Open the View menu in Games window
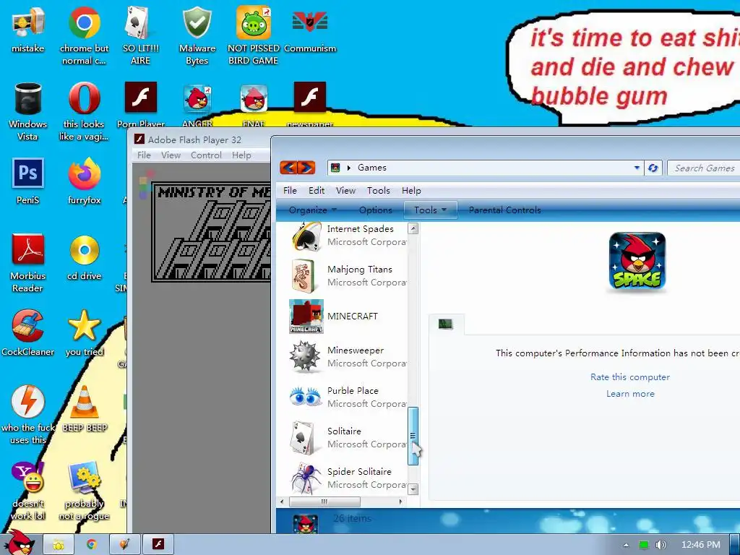Viewport: 740px width, 555px height. pos(345,191)
